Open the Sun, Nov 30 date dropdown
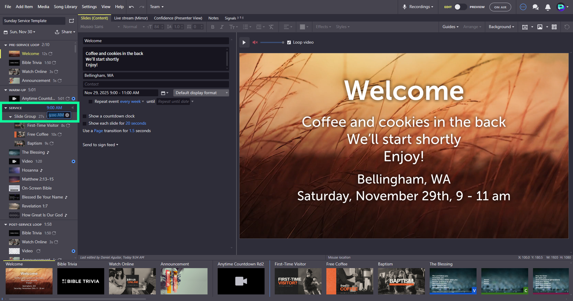Image resolution: width=573 pixels, height=301 pixels. (22, 32)
